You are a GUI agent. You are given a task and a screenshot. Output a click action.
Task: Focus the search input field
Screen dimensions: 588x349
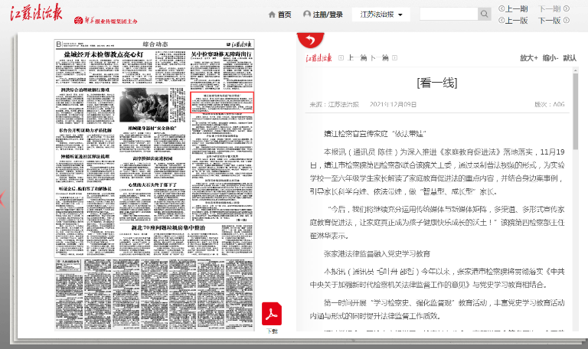click(449, 15)
